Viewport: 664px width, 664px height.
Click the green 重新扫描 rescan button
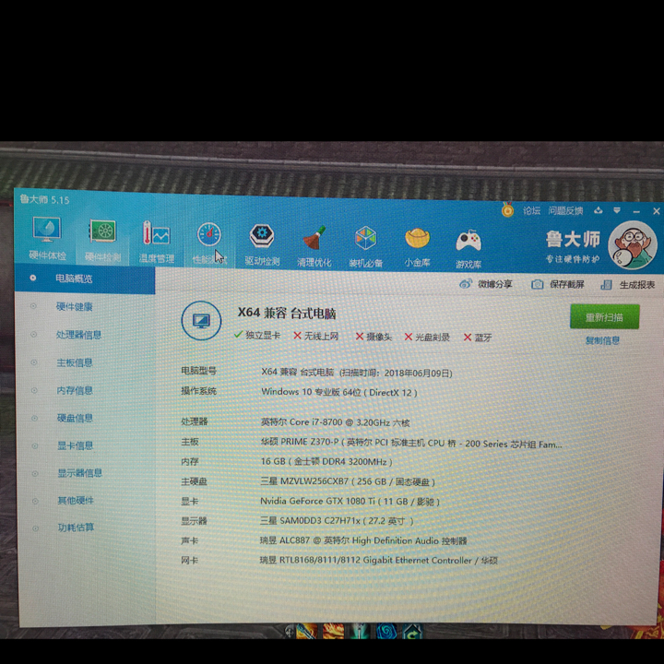point(604,316)
